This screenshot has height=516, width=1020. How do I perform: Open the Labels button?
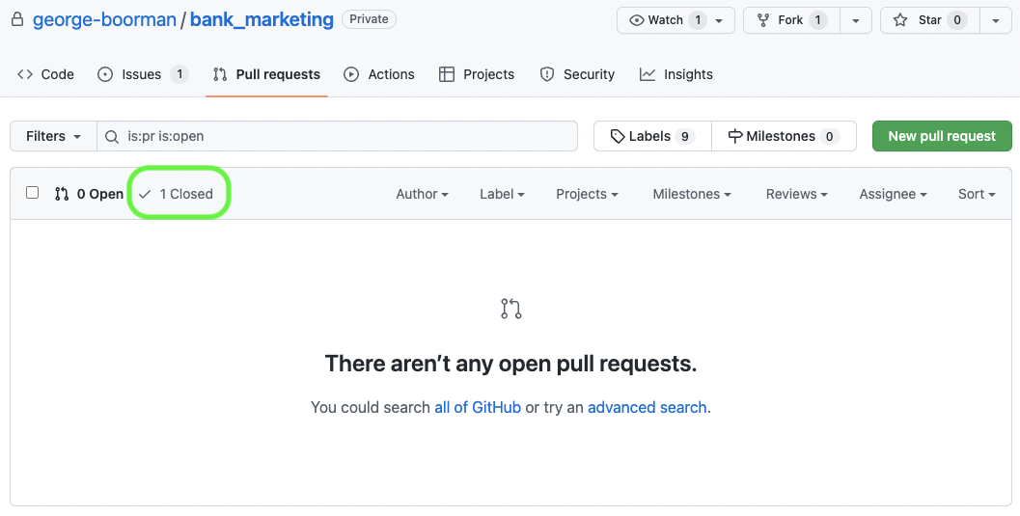652,136
